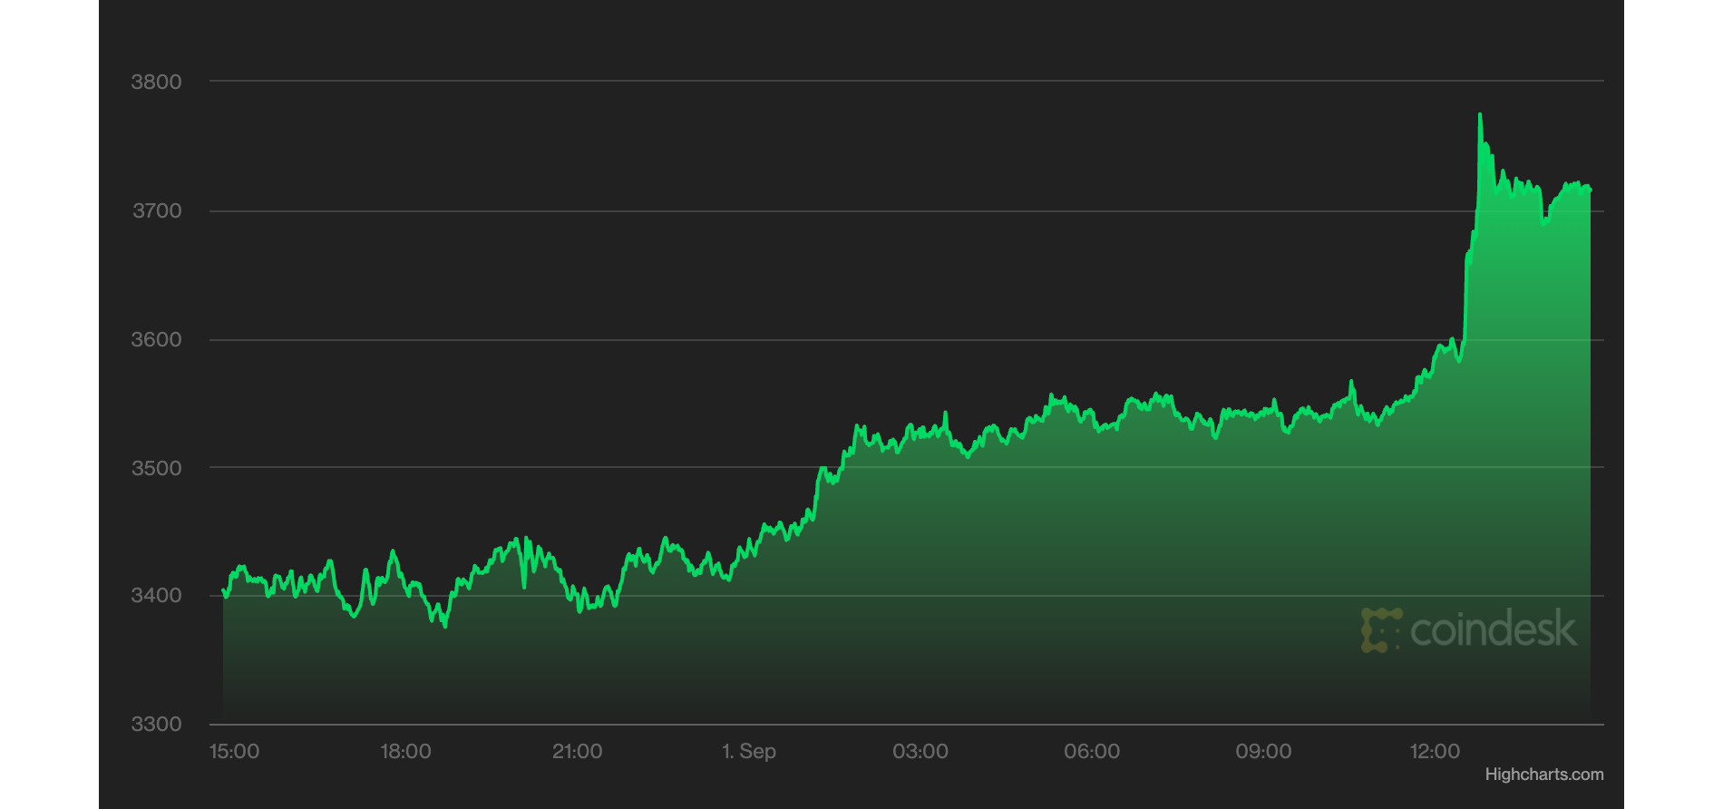Select the 3400 price axis label
Screen dimensions: 1723x809
tap(156, 595)
